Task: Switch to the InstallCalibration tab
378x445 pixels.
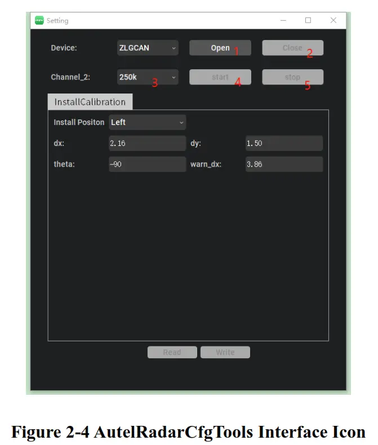Action: point(90,102)
